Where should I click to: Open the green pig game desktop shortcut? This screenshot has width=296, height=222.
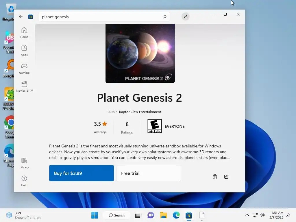(x=9, y=99)
